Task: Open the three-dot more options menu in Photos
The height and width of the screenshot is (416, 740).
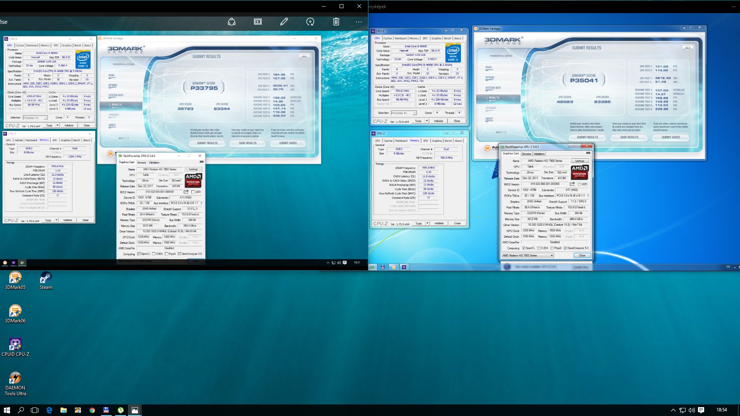Action: click(359, 22)
